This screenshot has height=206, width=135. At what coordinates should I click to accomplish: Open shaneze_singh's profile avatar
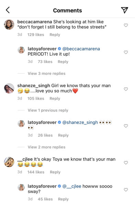9,89
